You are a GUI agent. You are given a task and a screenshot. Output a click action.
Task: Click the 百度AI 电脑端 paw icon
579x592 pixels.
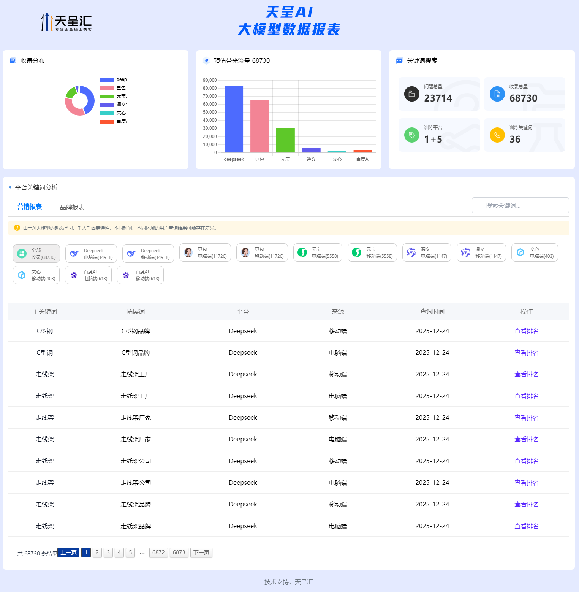point(74,275)
